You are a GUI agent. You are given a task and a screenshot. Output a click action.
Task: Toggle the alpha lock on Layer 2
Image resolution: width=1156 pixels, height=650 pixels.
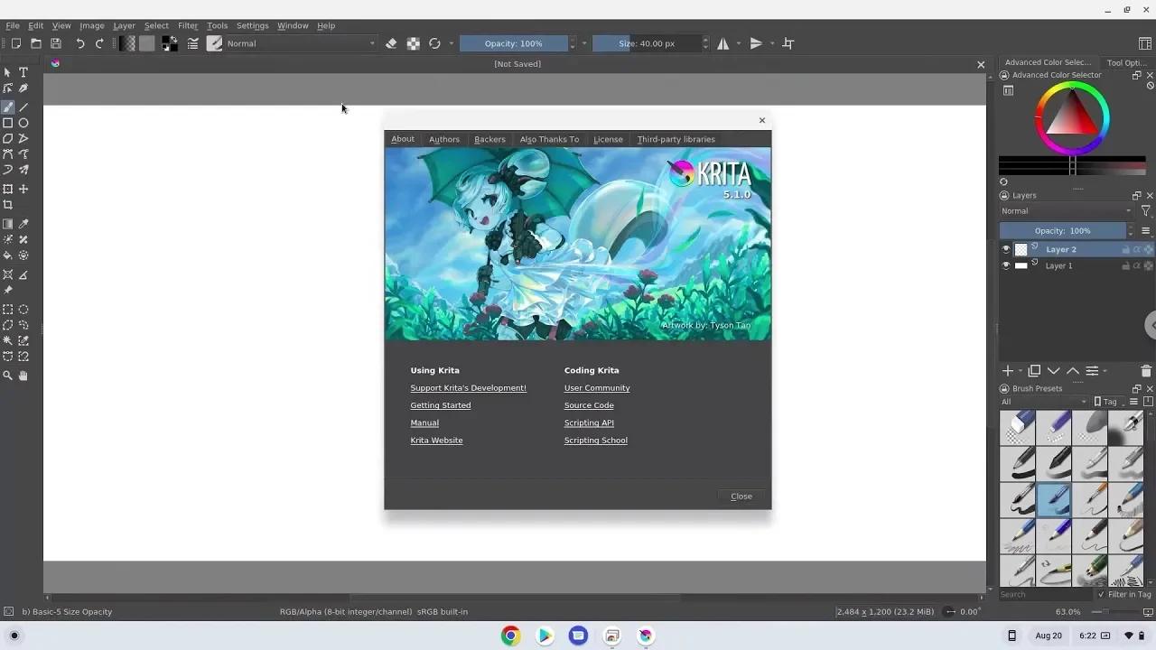click(x=1137, y=249)
